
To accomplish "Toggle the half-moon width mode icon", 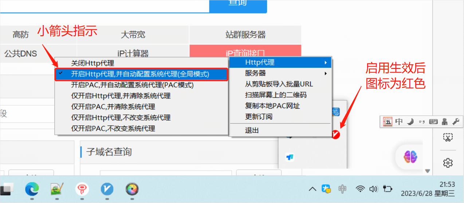I will click(410, 122).
